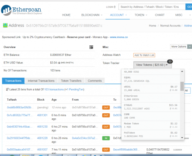192x156 pixels.
Task: Click the All filter button
Action: [x=187, y=91]
